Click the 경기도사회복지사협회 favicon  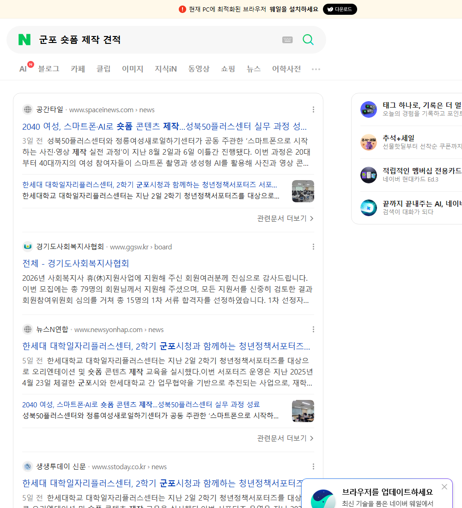[x=28, y=247]
